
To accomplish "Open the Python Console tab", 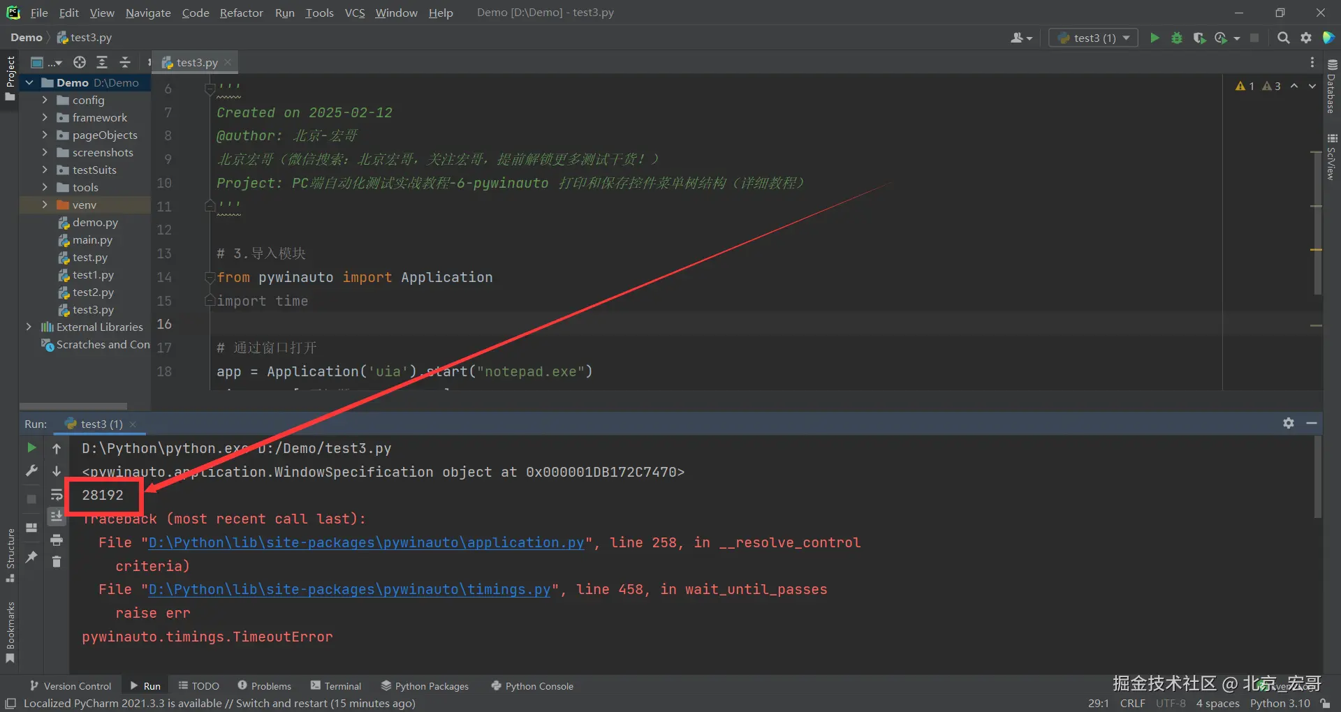I will pyautogui.click(x=532, y=686).
